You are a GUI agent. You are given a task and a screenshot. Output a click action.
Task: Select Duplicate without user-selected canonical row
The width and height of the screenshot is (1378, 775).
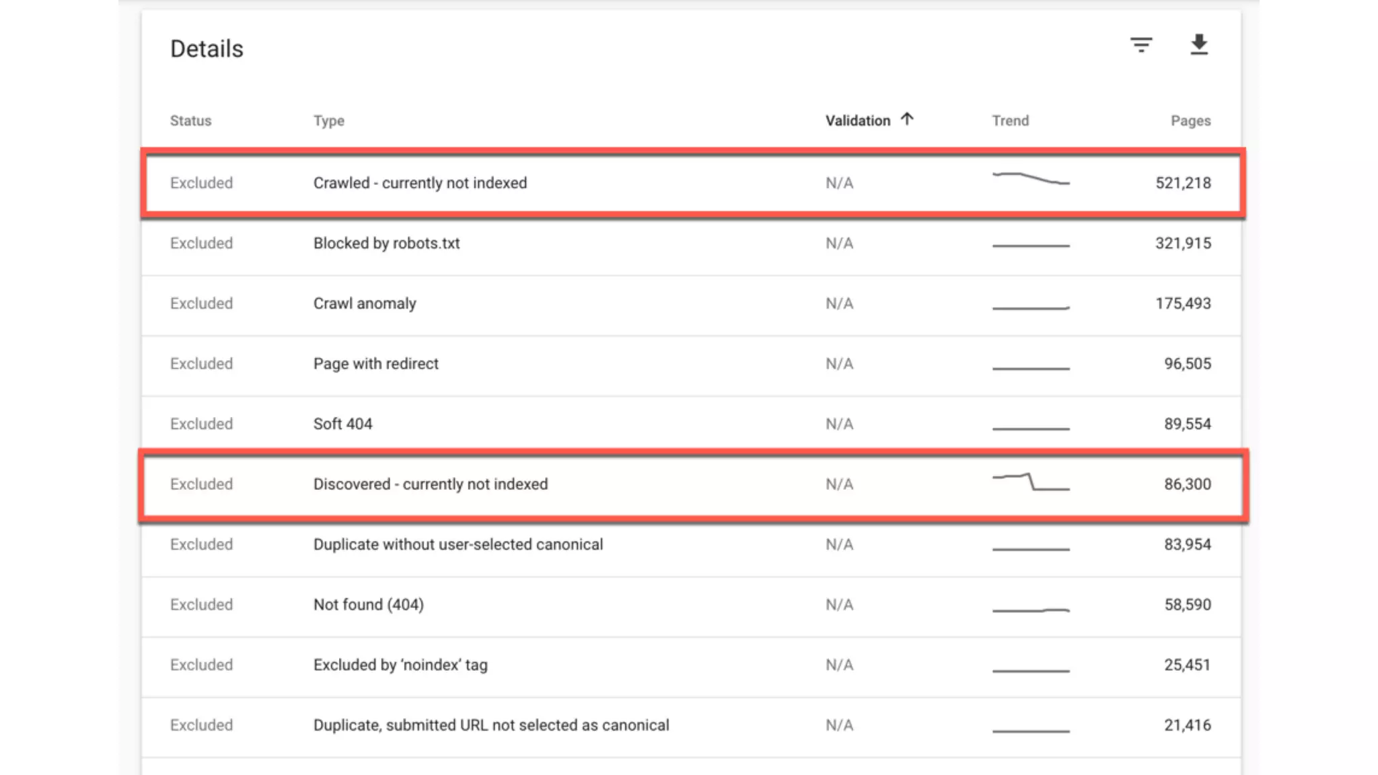click(458, 544)
